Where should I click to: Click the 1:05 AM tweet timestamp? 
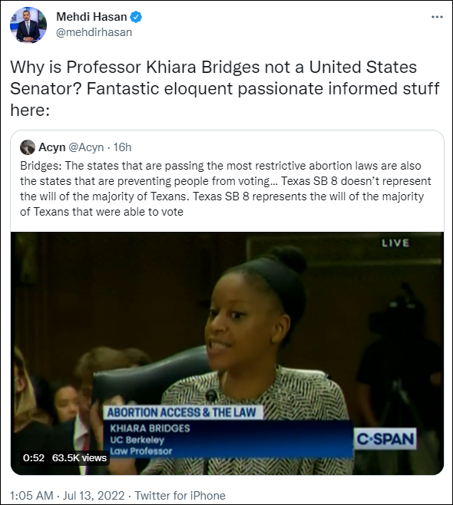tap(31, 495)
